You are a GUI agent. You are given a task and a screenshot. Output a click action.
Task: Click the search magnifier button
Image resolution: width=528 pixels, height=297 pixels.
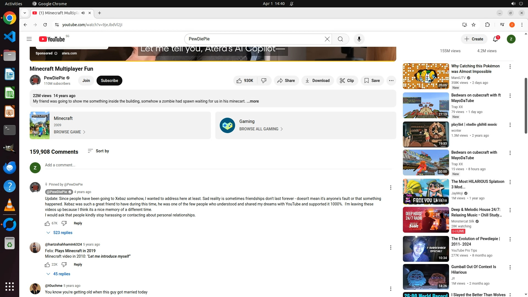pyautogui.click(x=340, y=39)
